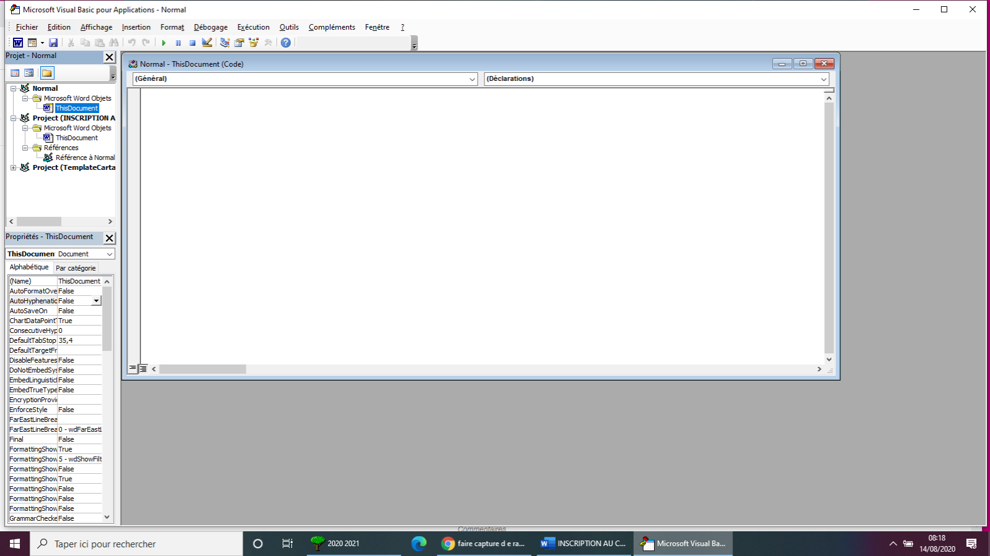Select highlighted ThisDocument under Normal
This screenshot has height=556, width=990.
click(77, 108)
